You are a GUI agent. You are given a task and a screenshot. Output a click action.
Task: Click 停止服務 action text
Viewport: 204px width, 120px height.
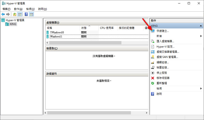coord(162,73)
